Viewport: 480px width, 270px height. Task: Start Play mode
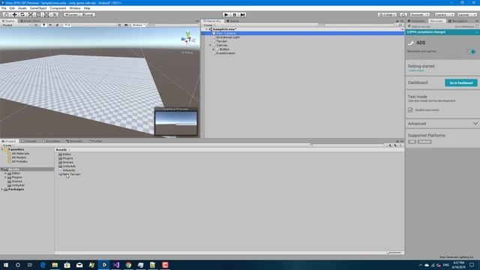(226, 14)
